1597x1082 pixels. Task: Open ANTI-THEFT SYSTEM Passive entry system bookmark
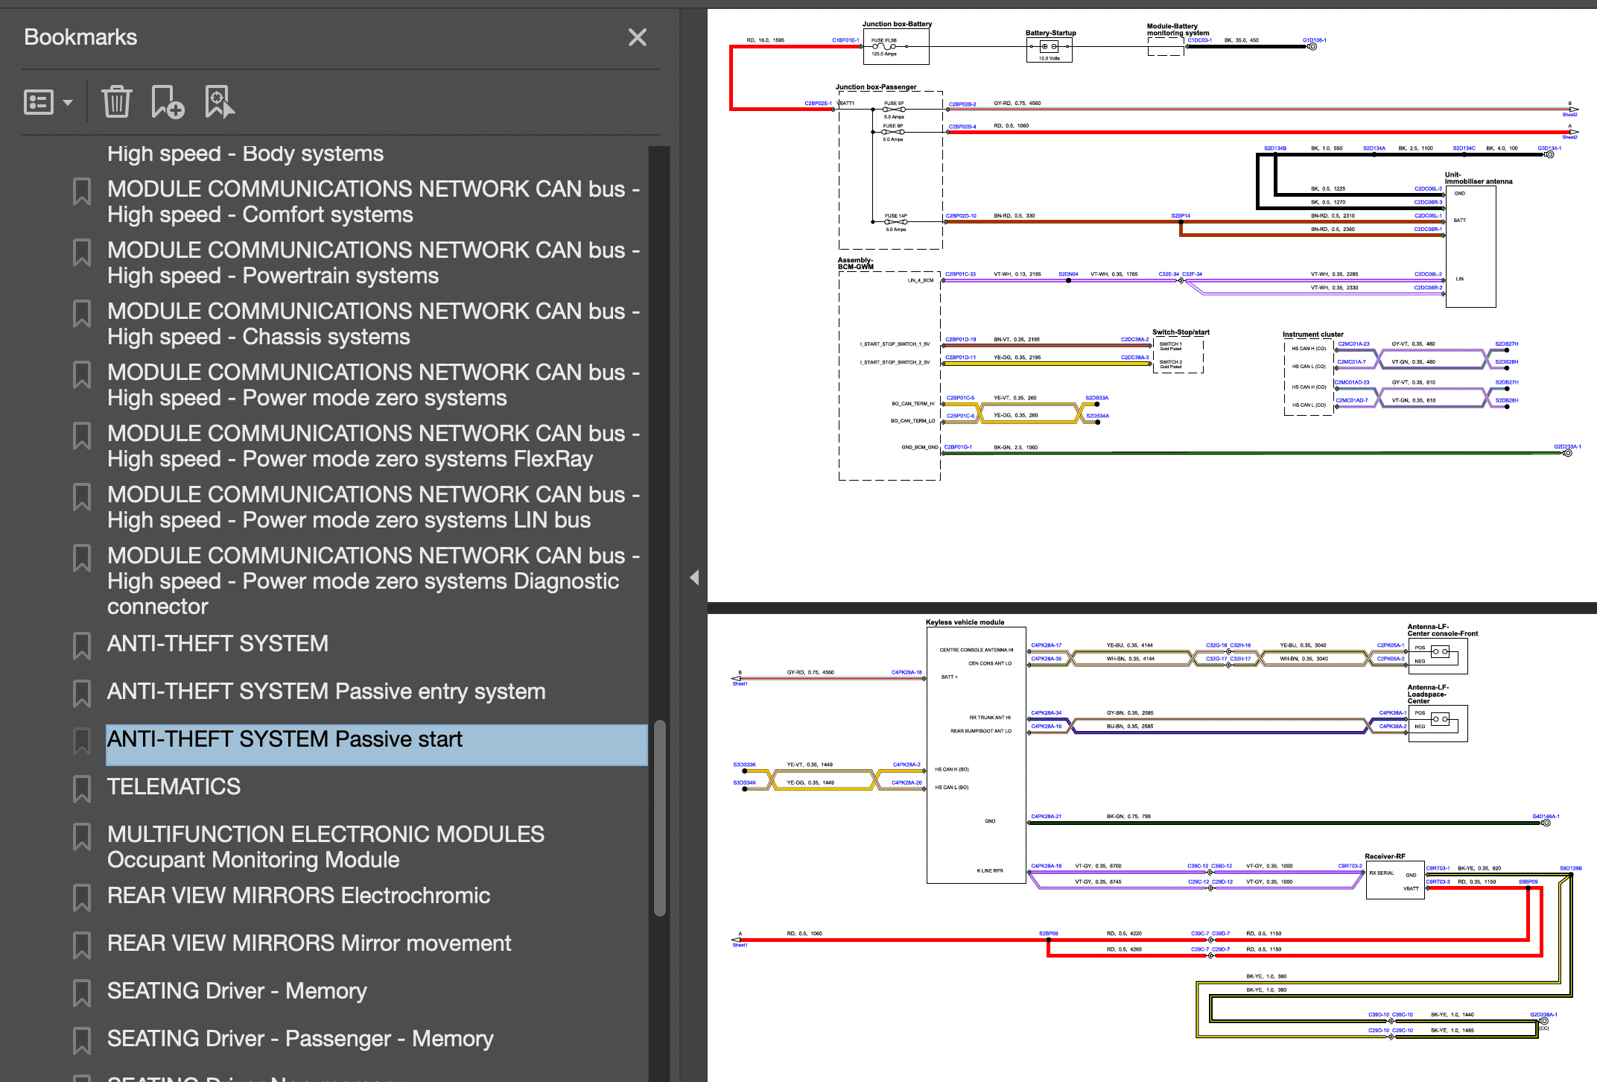326,692
